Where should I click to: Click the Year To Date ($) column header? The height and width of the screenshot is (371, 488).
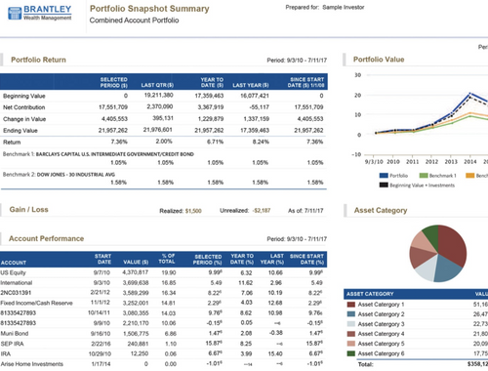[212, 82]
